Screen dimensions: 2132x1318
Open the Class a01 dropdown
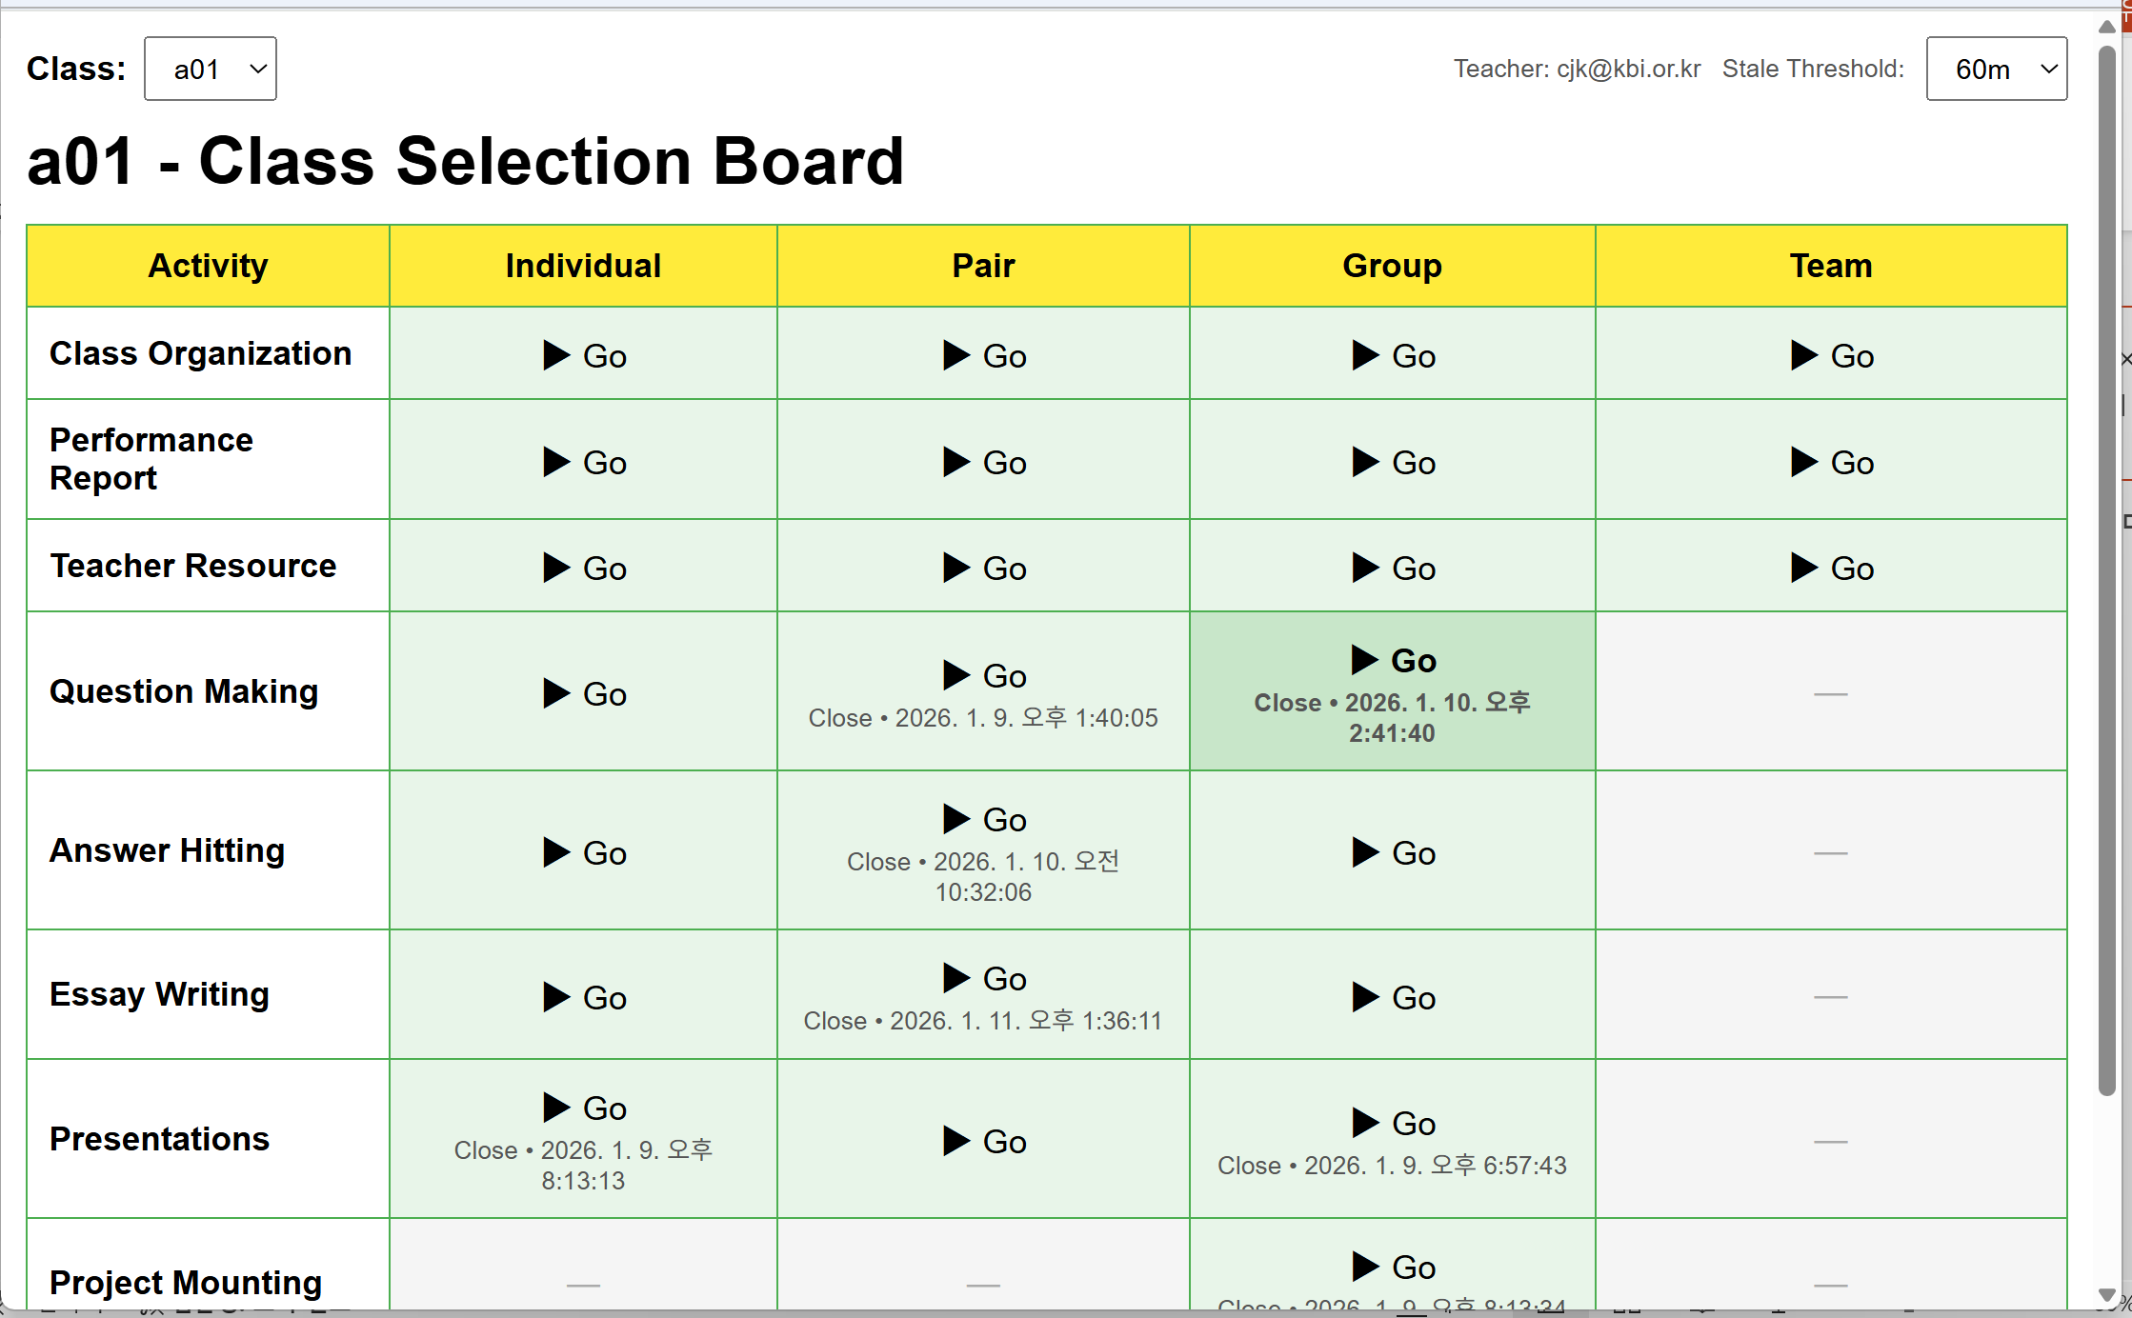tap(211, 70)
